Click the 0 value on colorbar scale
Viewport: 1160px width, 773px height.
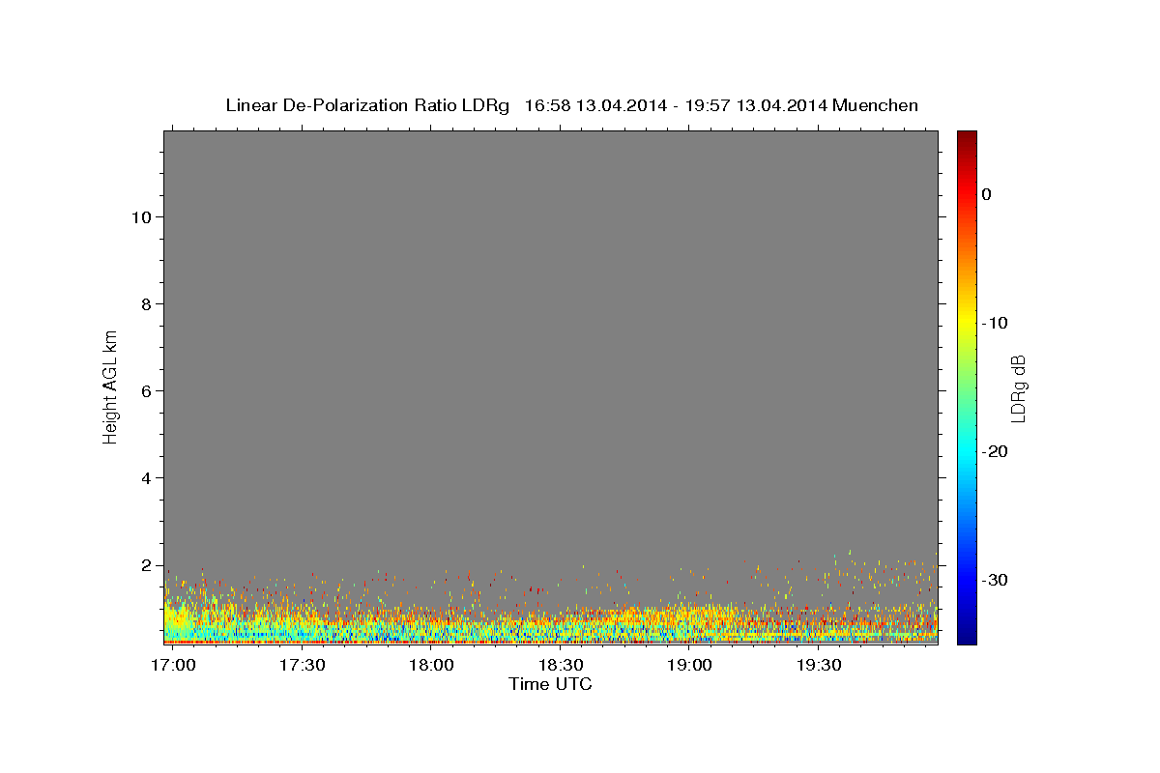click(986, 194)
